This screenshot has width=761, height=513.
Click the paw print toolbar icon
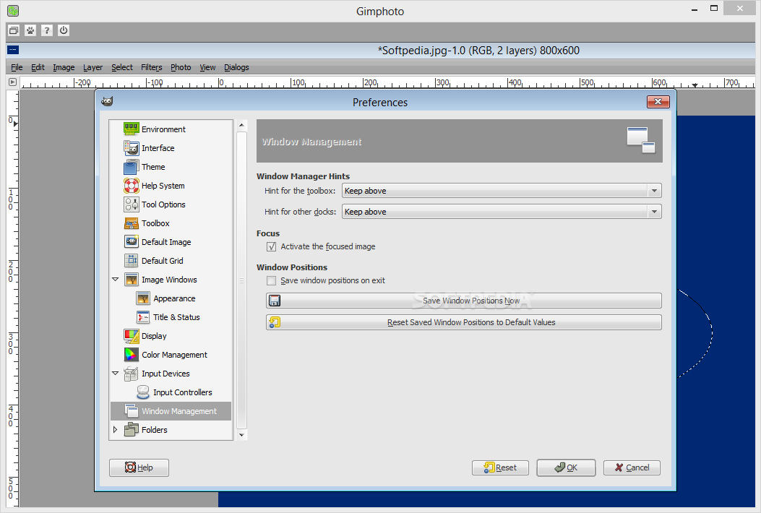30,30
